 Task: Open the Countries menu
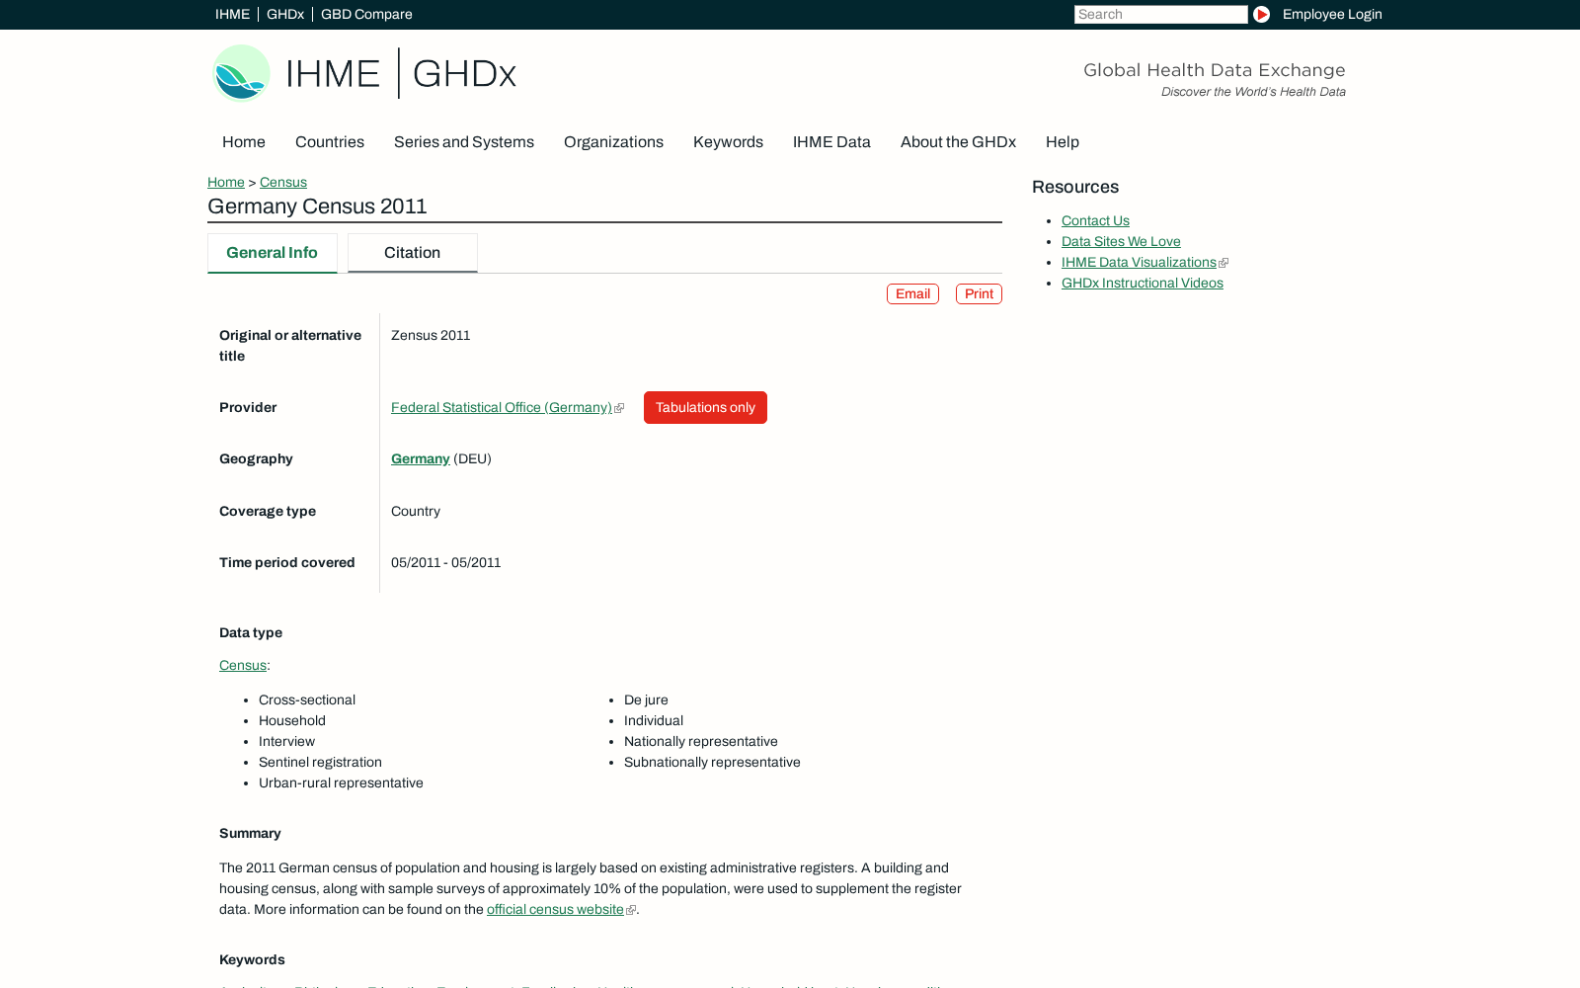point(330,142)
